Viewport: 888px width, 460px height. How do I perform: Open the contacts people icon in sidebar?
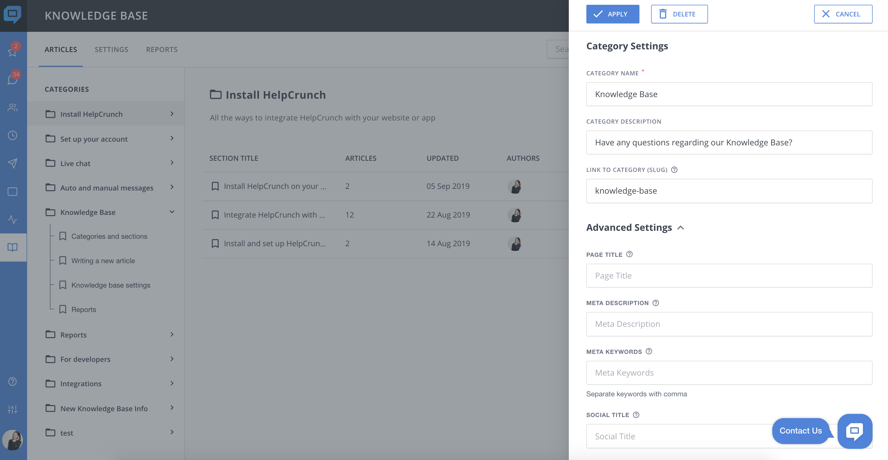pos(12,107)
